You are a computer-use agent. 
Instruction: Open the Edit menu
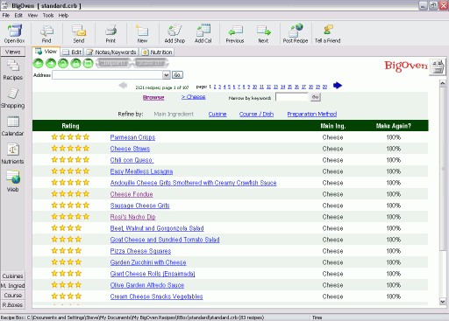pyautogui.click(x=18, y=16)
